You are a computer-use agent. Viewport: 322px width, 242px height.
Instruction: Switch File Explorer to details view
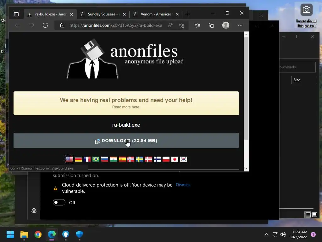[x=308, y=215]
